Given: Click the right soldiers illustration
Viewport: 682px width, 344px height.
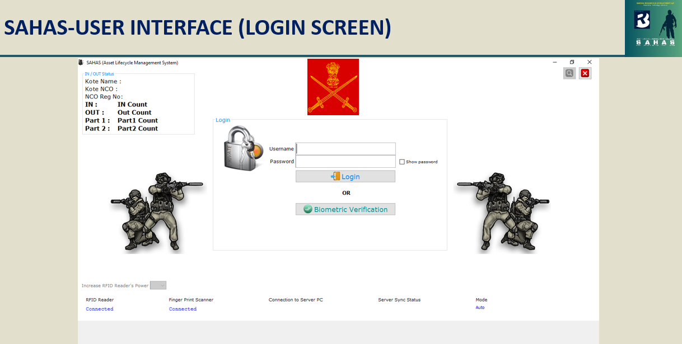Looking at the screenshot, I should (502, 213).
